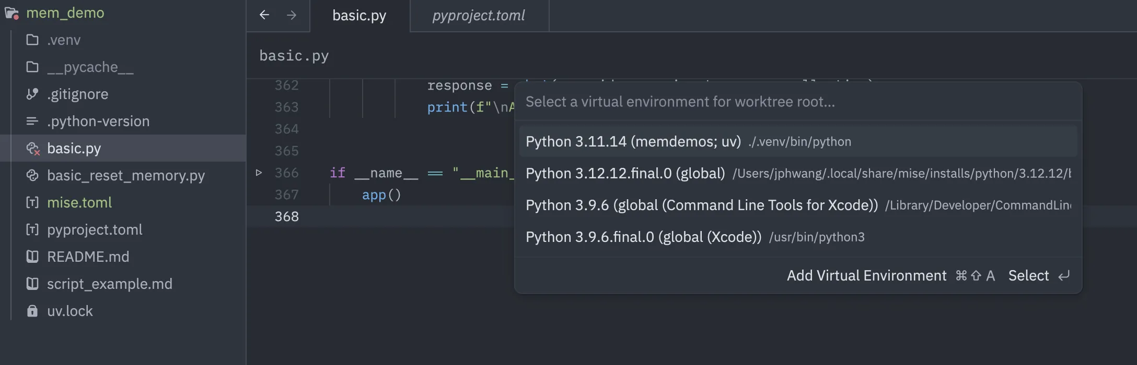
Task: Click the git icon beside .gitignore
Action: pos(32,94)
